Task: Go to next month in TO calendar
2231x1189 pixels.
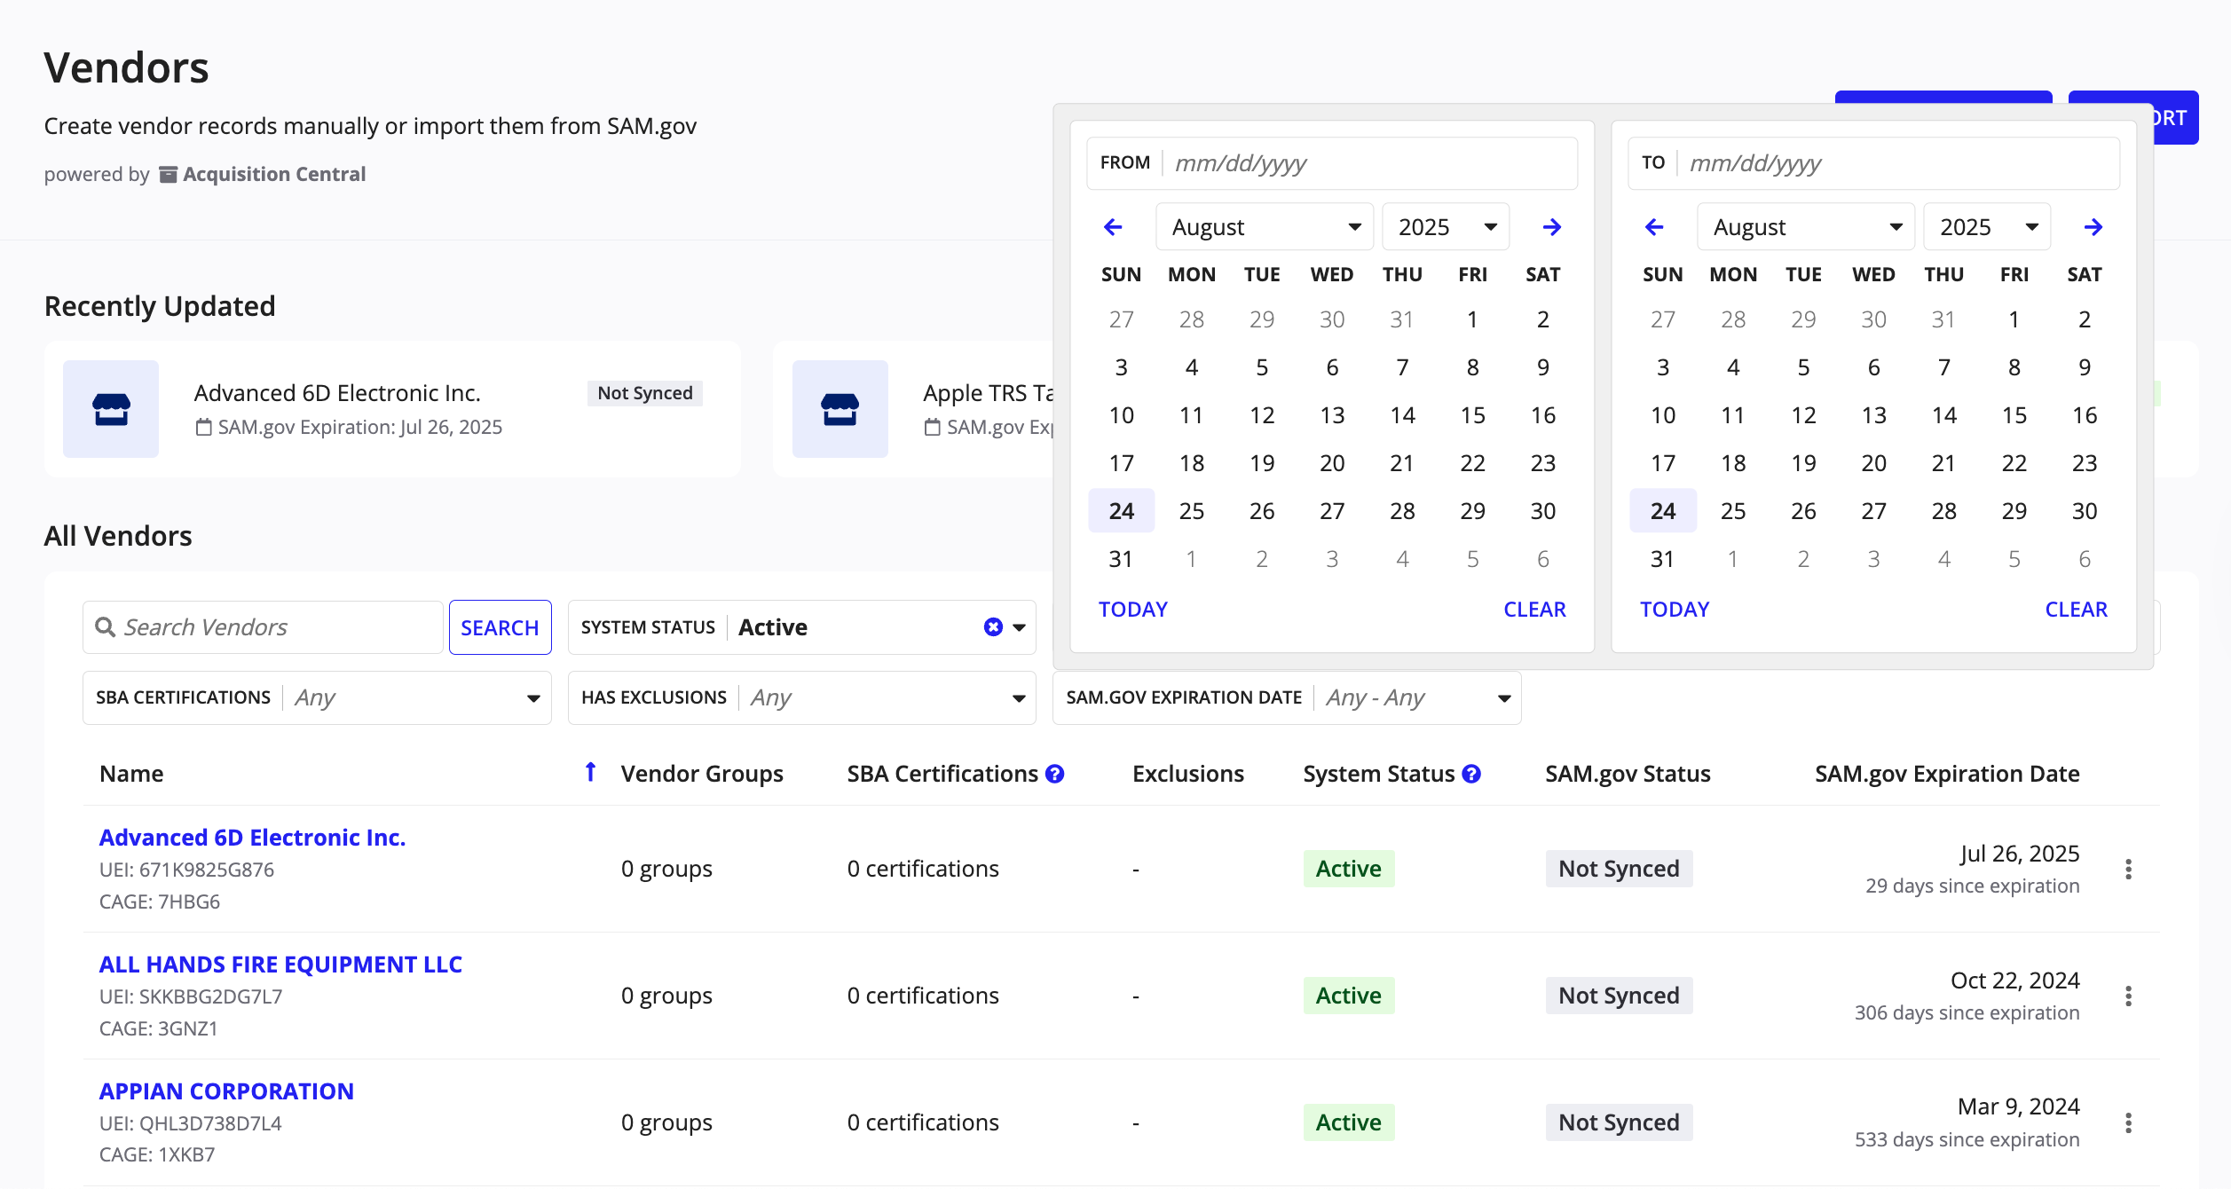Action: (2093, 227)
